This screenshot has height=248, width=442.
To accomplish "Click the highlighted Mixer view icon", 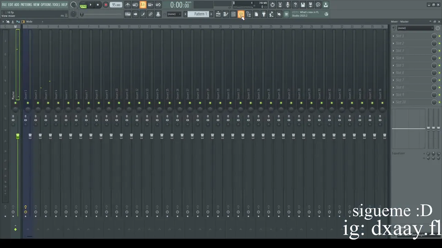I will coord(241,14).
